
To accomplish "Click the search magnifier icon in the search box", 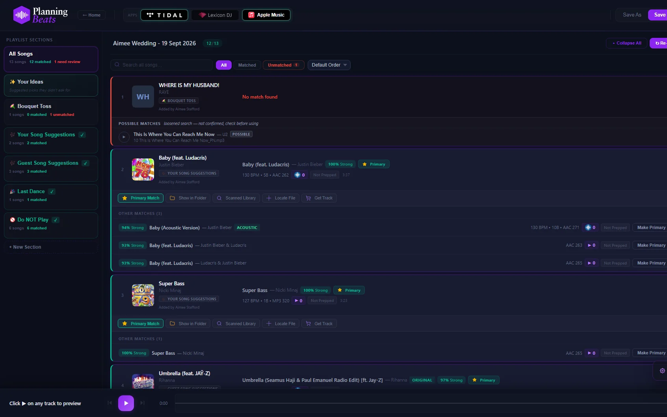I will pyautogui.click(x=117, y=65).
